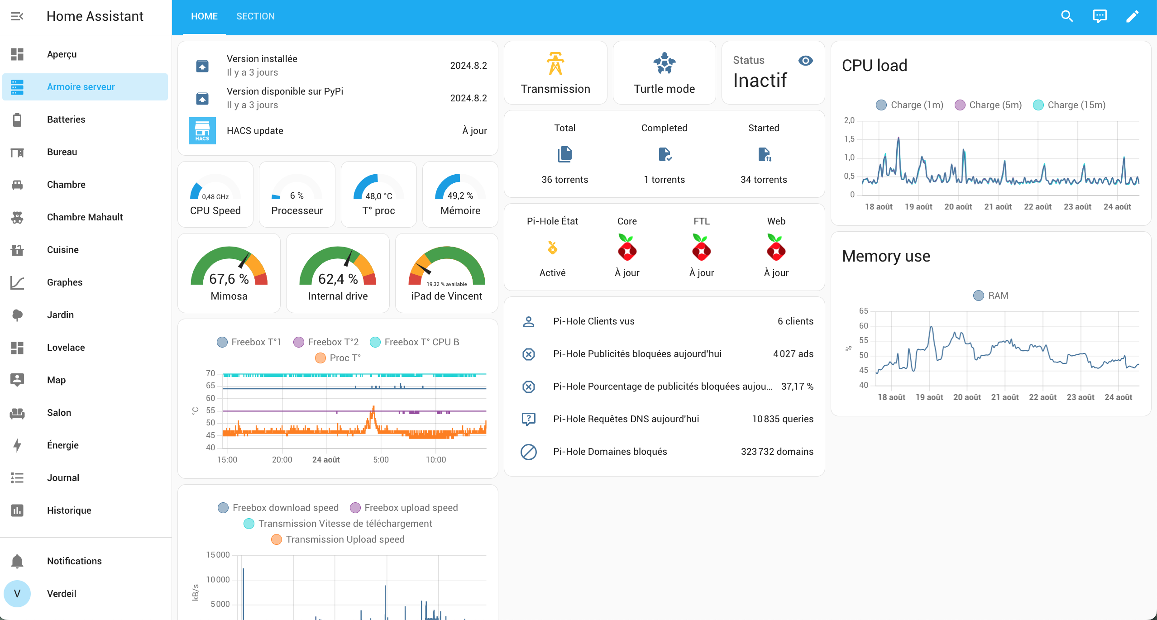1157x620 pixels.
Task: Open the Version installée row
Action: click(338, 66)
